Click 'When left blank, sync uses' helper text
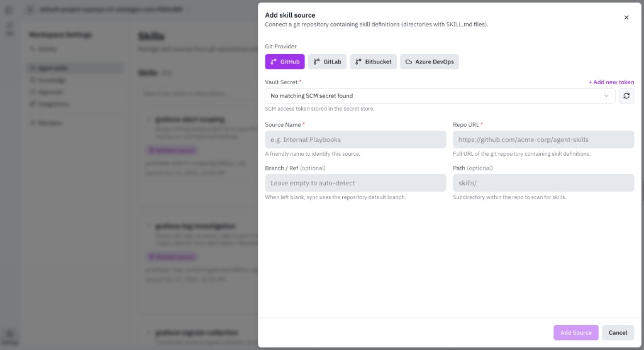The width and height of the screenshot is (644, 350). click(x=335, y=197)
